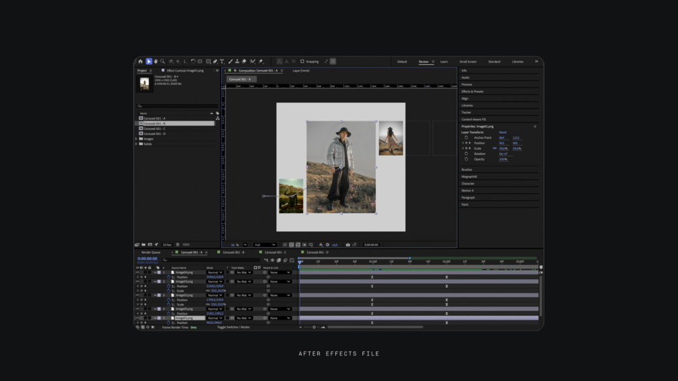
Task: Select the Zoom magnifier tool
Action: pos(163,61)
